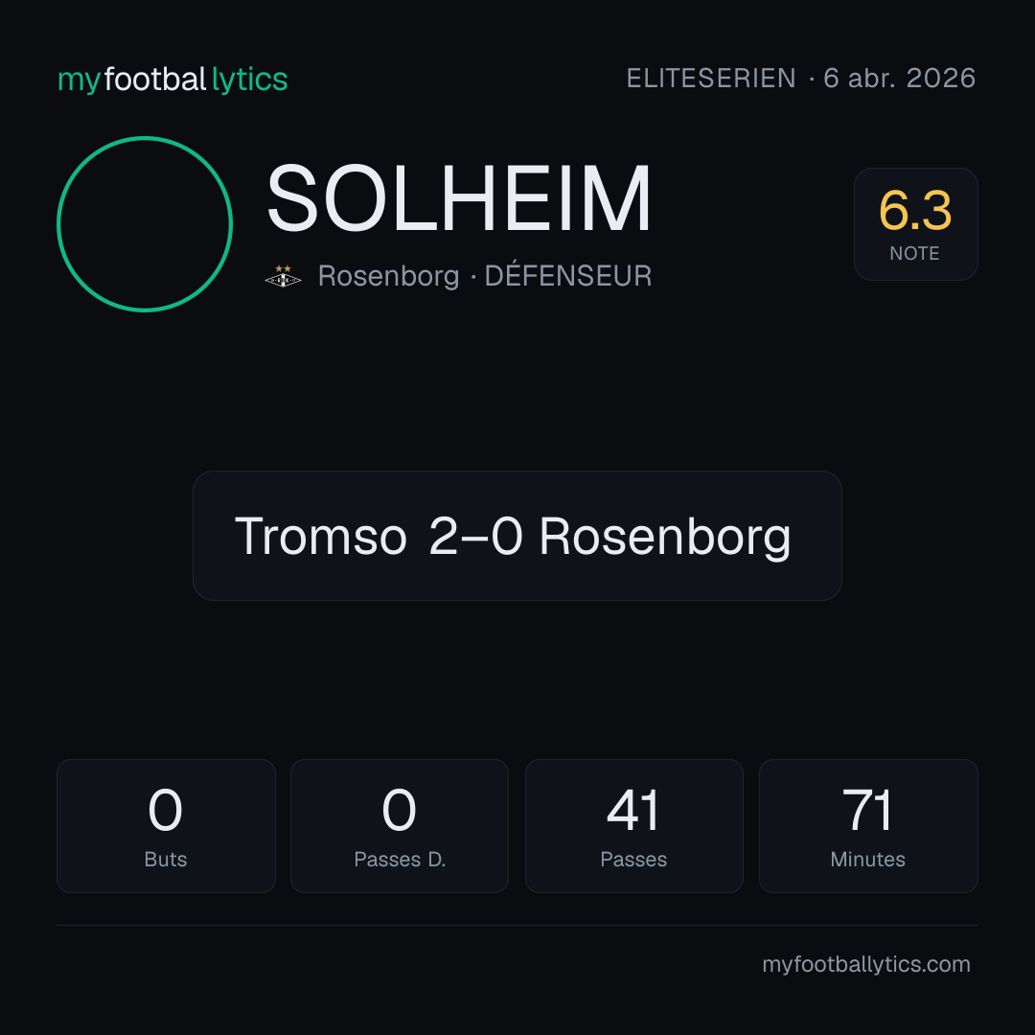This screenshot has width=1035, height=1035.
Task: Click the number 71 in Minutes card
Action: coord(867,810)
